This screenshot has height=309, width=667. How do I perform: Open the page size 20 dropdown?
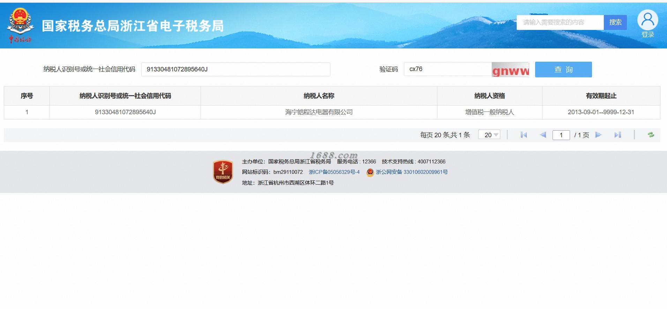(489, 135)
